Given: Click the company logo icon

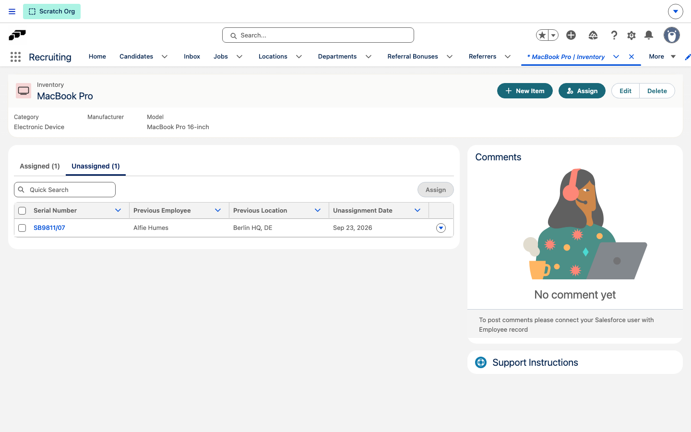Looking at the screenshot, I should 17,35.
